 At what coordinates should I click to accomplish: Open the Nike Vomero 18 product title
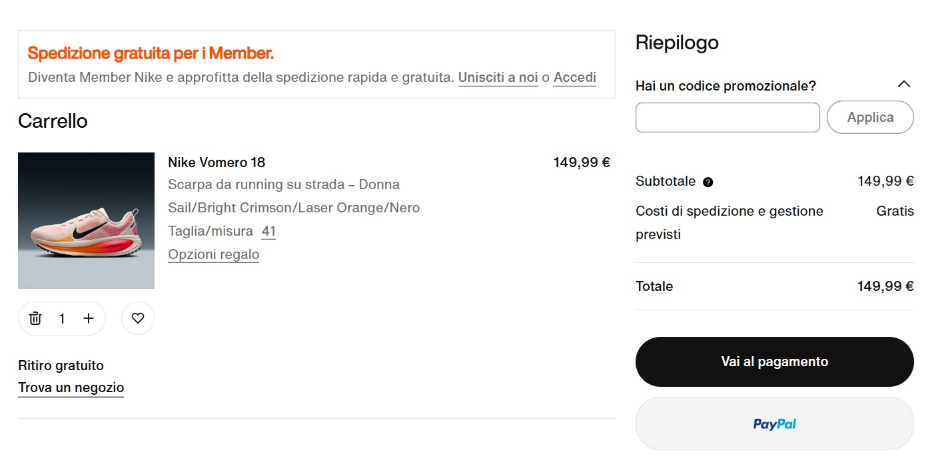click(x=217, y=162)
